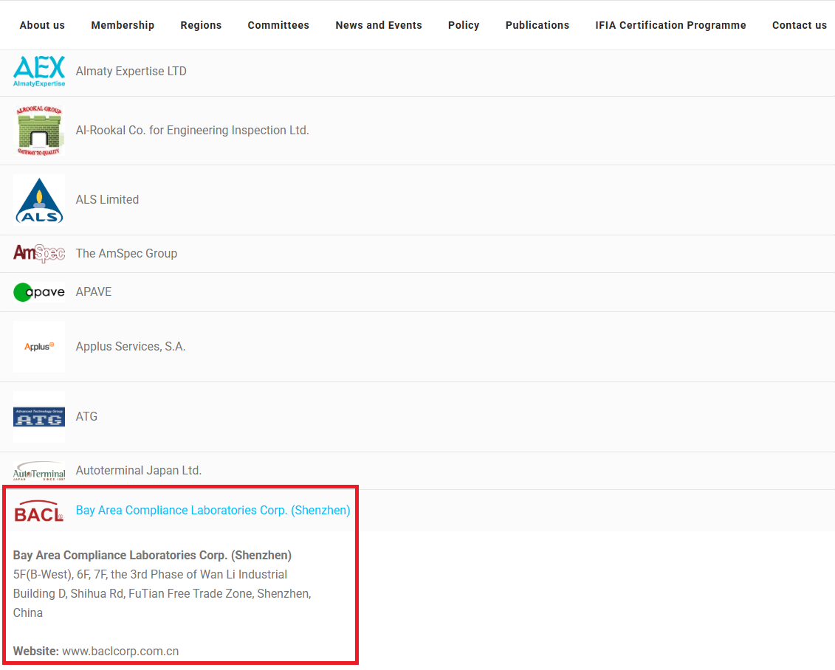Click the red BACL logo

coord(39,511)
